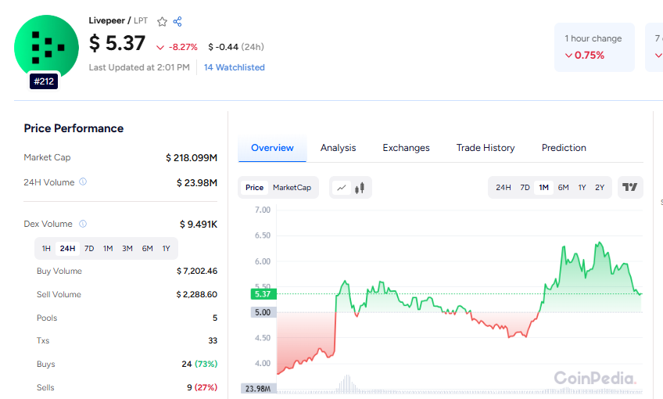Set Dex Volume period to 1H
The width and height of the screenshot is (663, 399).
[46, 248]
